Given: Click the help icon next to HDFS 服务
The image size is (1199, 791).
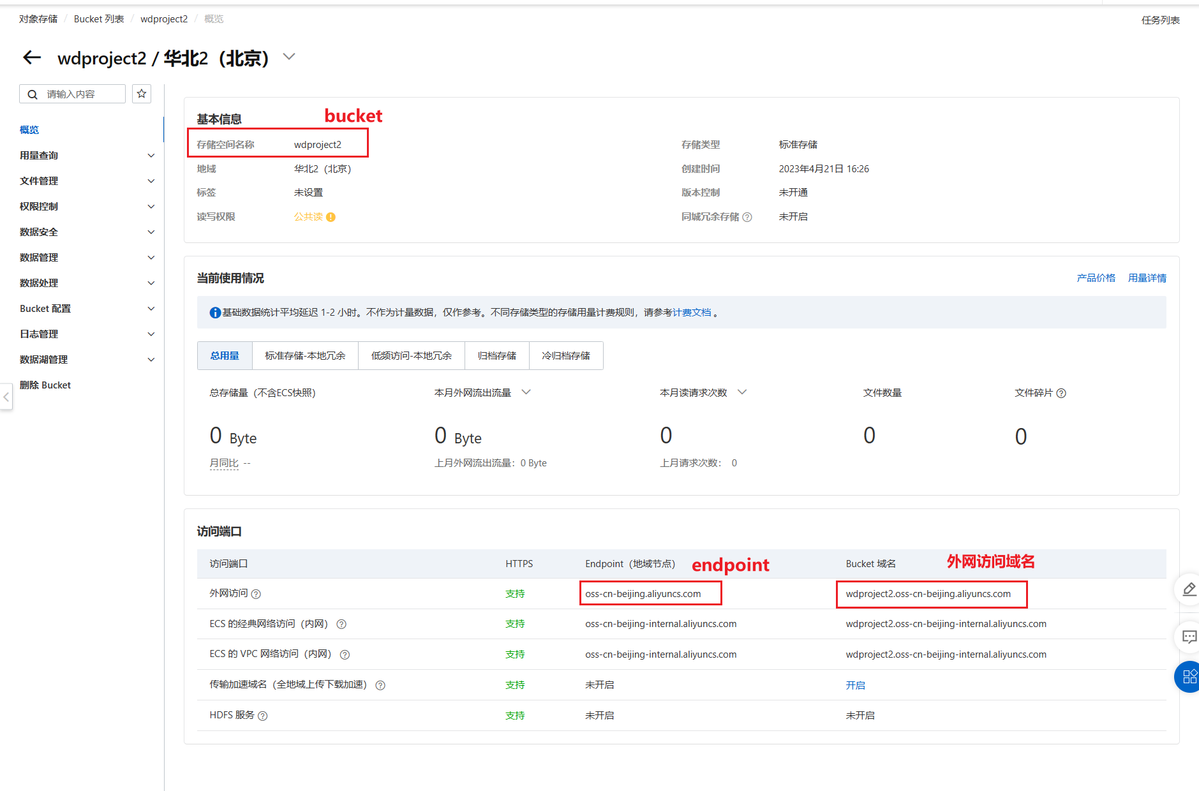Looking at the screenshot, I should [x=263, y=716].
